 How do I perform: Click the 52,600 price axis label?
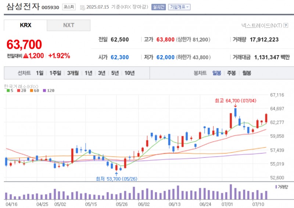[x=277, y=177]
